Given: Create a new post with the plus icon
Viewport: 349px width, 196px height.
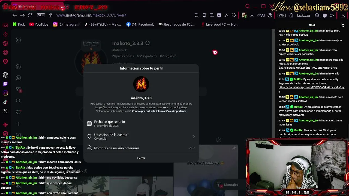Looking at the screenshot, I should (x=18, y=124).
